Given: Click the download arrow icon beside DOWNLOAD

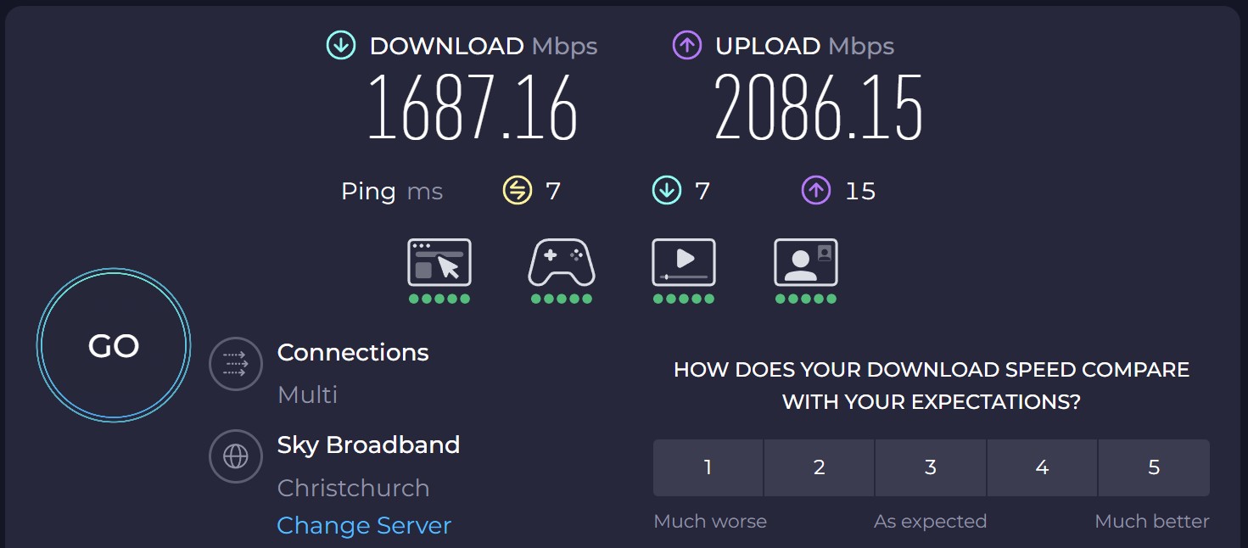Looking at the screenshot, I should coord(341,46).
